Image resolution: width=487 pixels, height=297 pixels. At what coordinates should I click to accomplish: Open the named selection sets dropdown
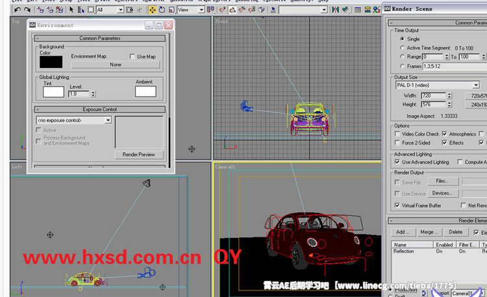click(324, 10)
